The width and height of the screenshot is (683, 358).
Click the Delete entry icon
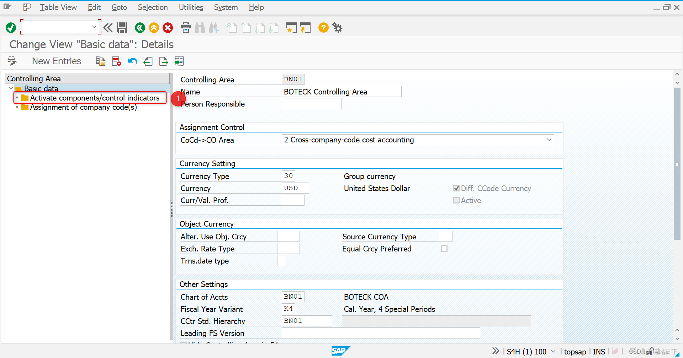pyautogui.click(x=116, y=61)
